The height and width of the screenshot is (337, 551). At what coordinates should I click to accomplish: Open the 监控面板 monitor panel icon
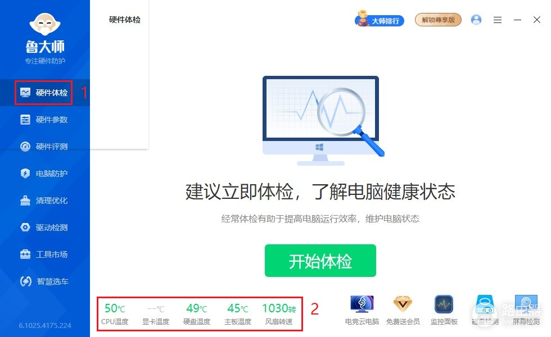tap(444, 304)
